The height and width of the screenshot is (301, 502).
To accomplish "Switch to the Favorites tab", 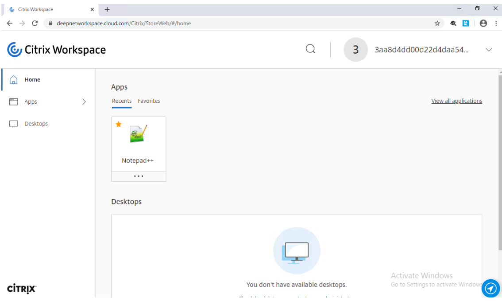I will [149, 101].
